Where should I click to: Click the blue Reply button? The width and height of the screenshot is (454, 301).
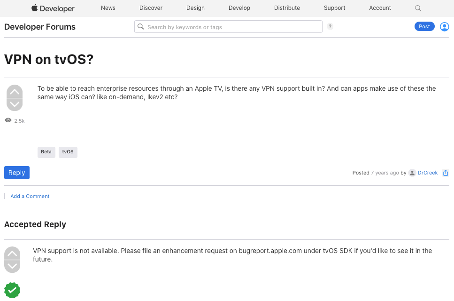click(17, 173)
